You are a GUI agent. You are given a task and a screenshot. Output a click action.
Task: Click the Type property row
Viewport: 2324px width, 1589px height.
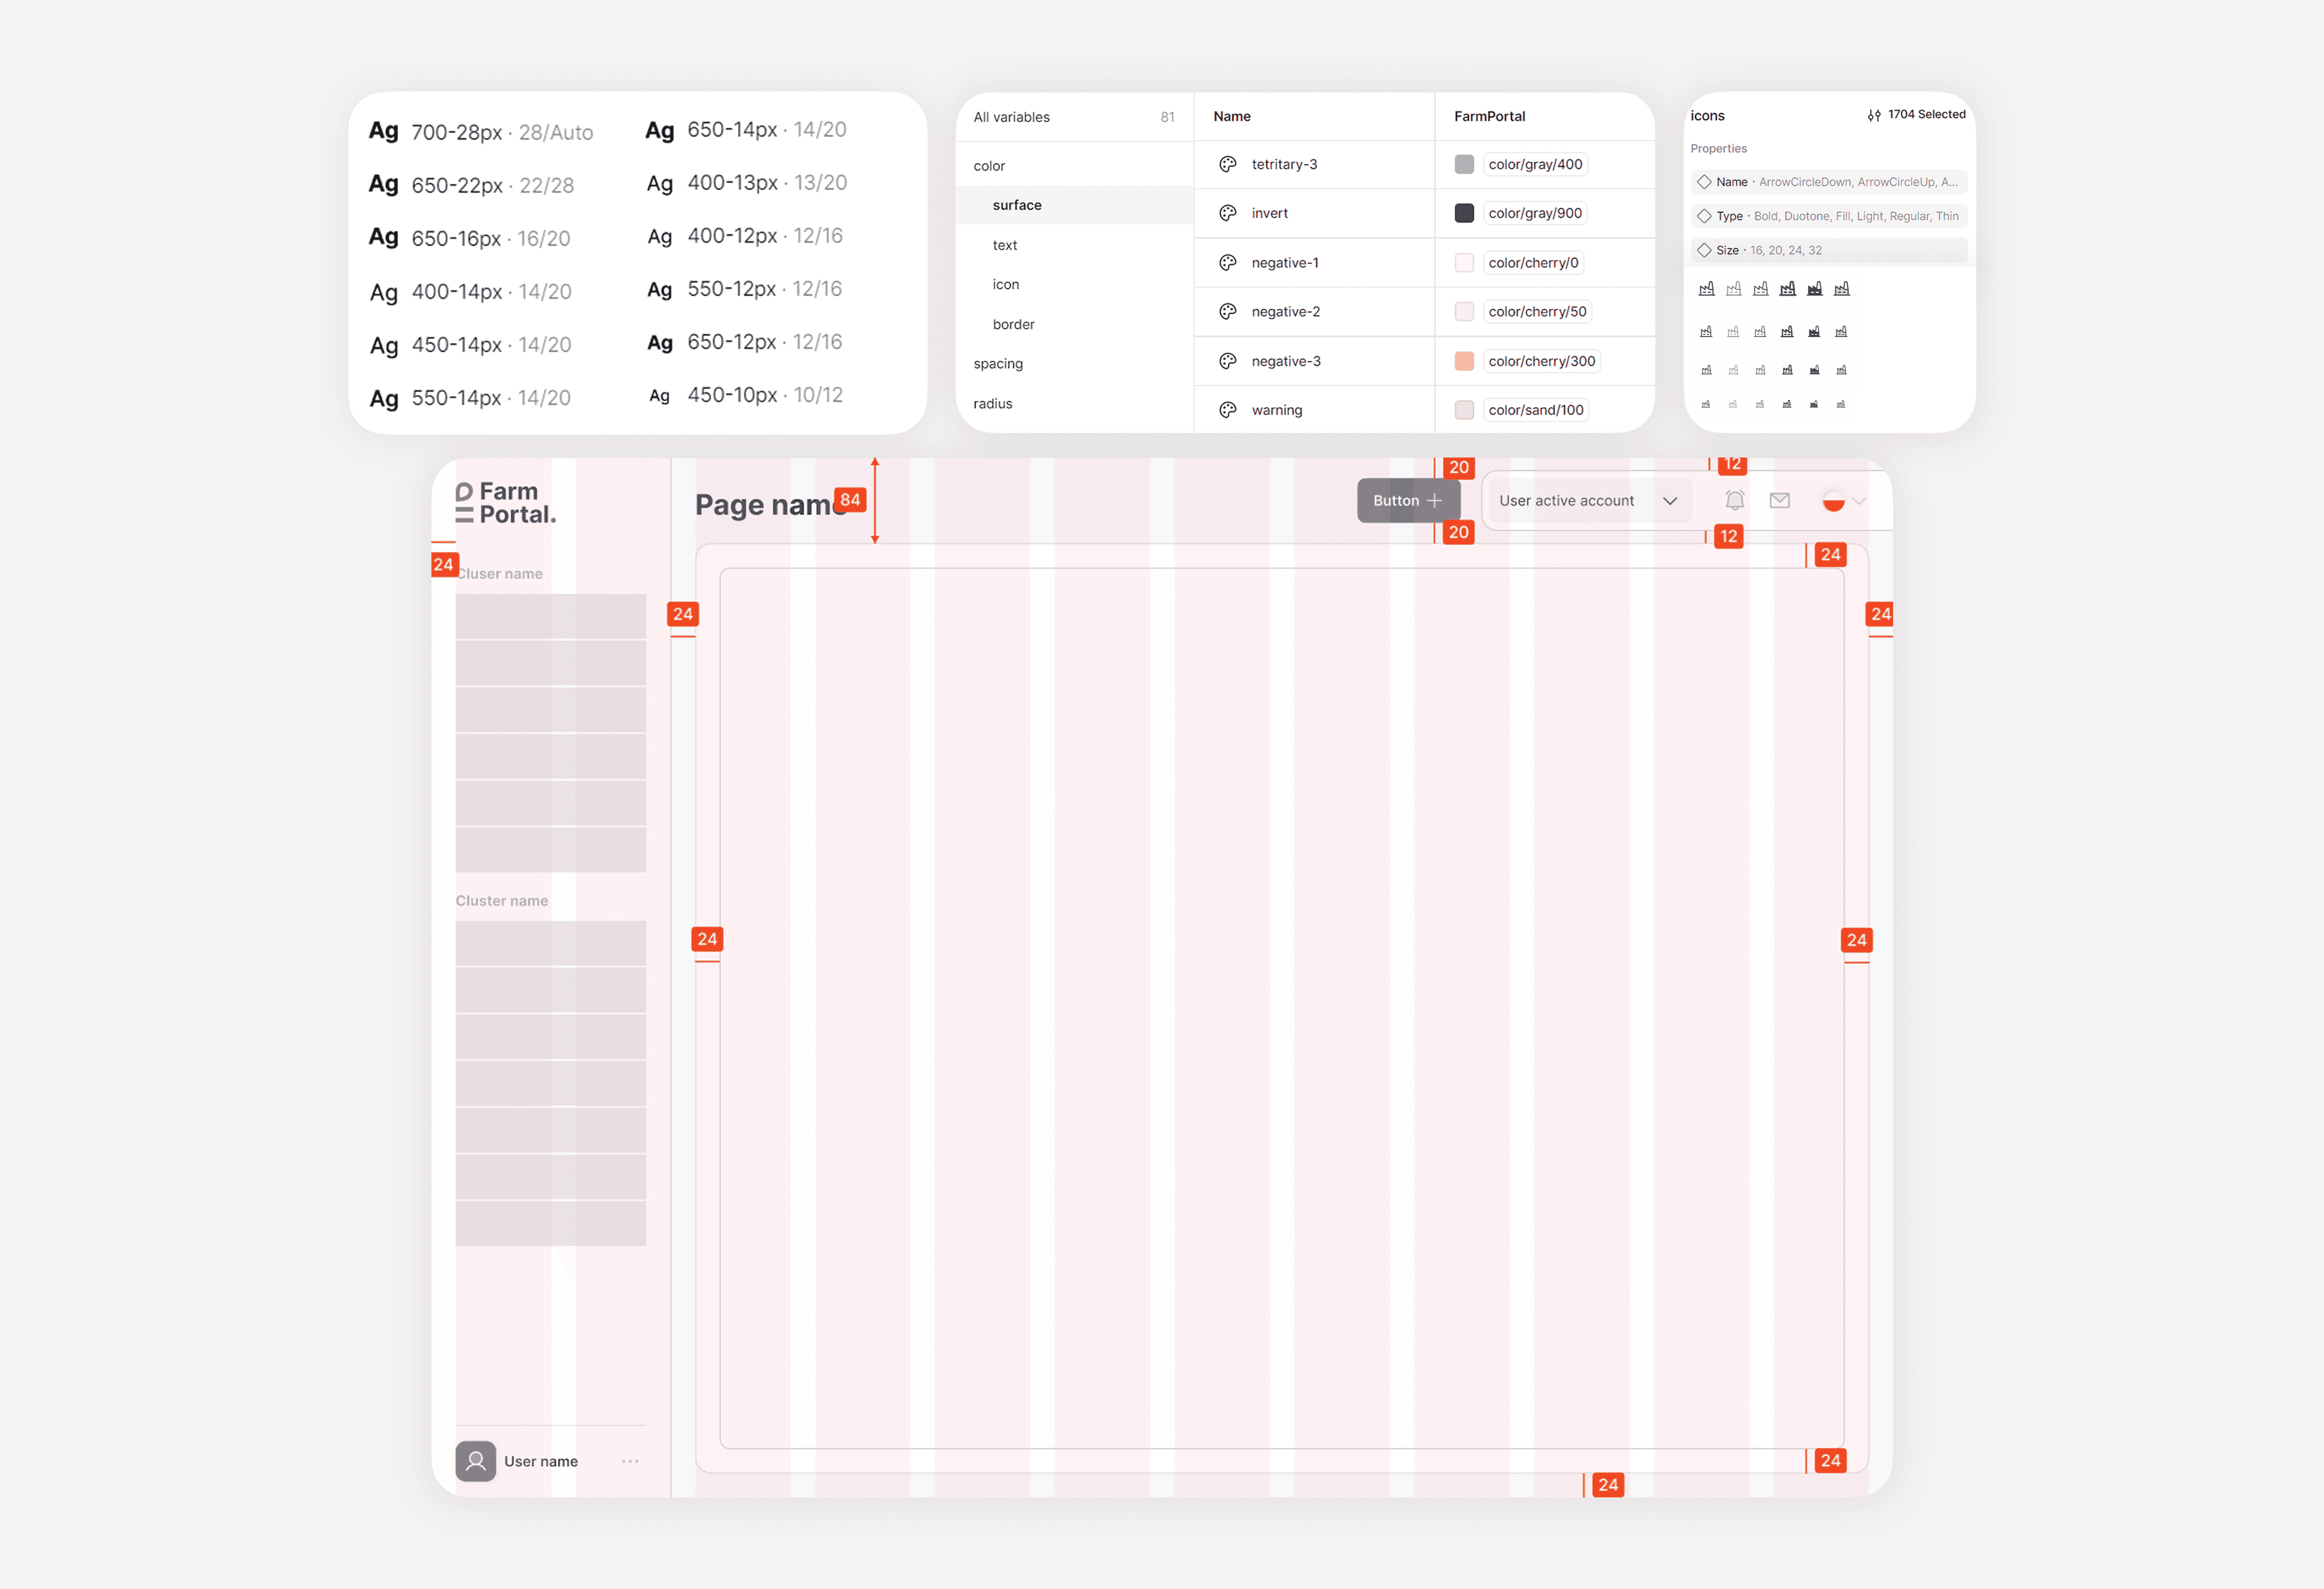[1829, 216]
